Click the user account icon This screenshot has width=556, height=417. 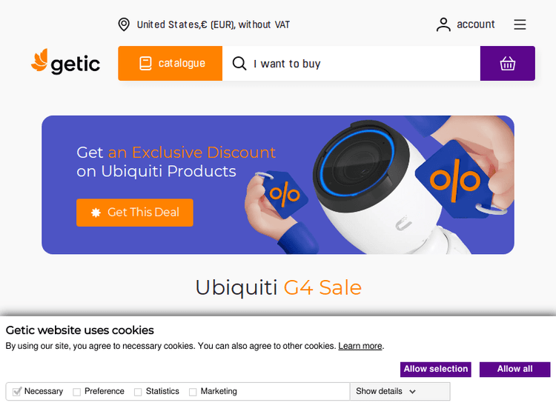tap(443, 24)
